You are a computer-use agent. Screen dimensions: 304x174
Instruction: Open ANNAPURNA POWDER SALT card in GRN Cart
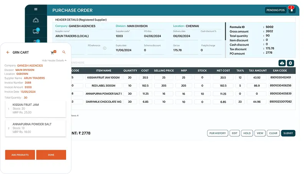click(35, 128)
